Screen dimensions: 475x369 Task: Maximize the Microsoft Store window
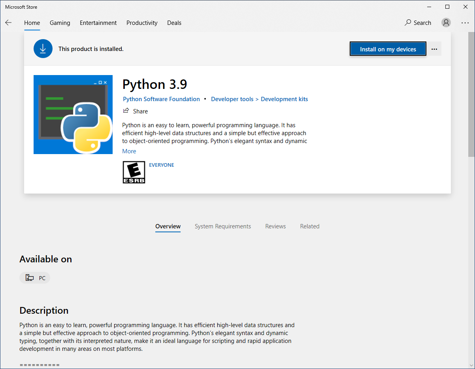pos(447,7)
